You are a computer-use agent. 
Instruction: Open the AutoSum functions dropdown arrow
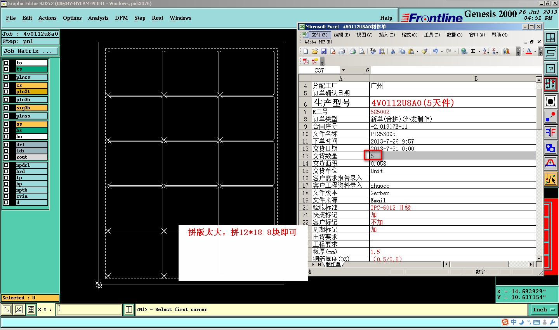point(479,51)
